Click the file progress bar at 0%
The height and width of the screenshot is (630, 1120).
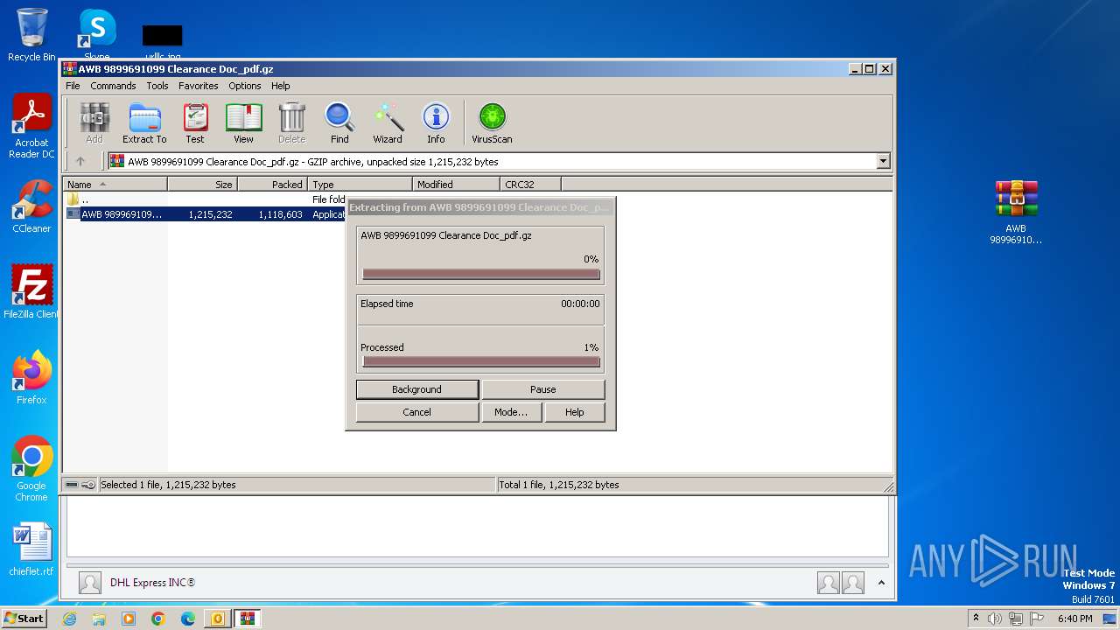click(x=481, y=274)
